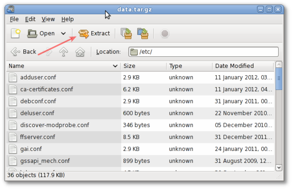
Task: Go to archive Home folder
Action: [80, 51]
